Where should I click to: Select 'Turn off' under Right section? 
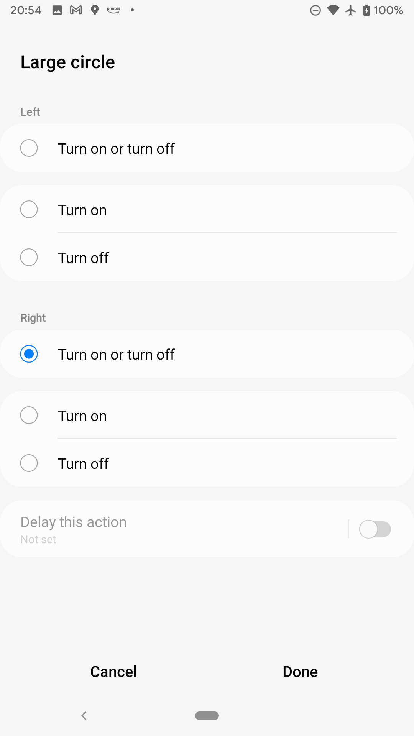[x=29, y=463]
